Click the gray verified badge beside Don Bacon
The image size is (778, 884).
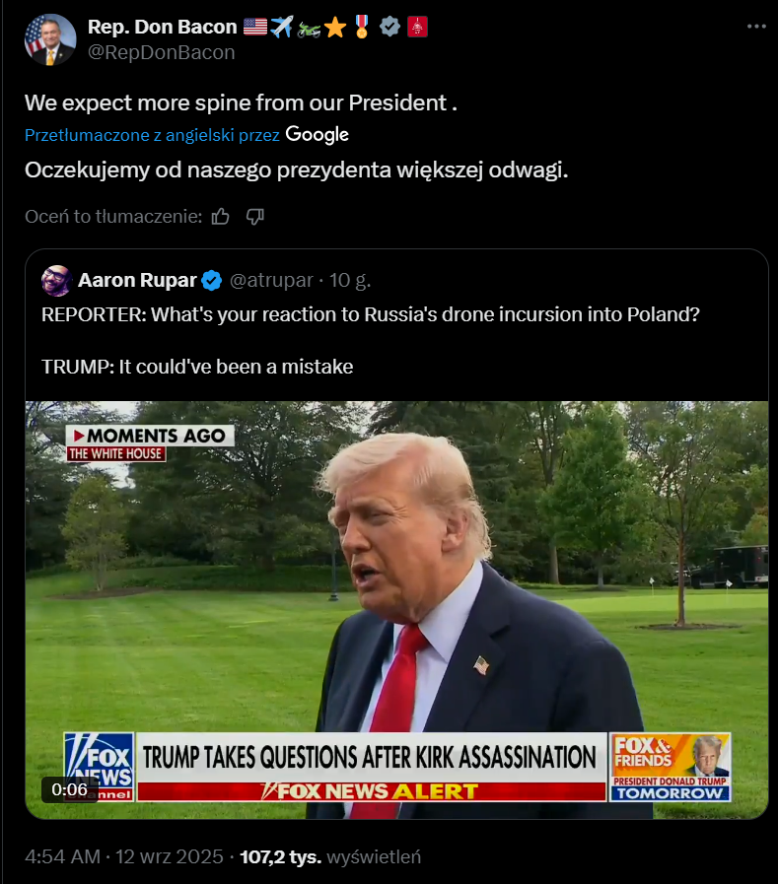tap(389, 27)
